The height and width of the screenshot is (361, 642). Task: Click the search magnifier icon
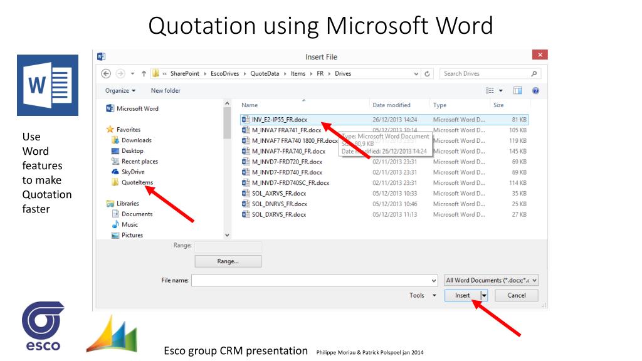534,74
